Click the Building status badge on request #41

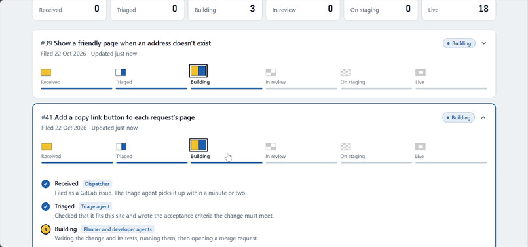coord(459,117)
